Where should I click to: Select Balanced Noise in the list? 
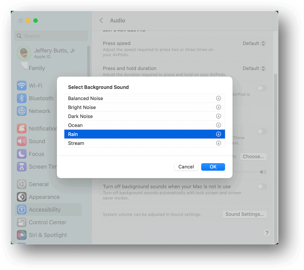tap(145, 98)
